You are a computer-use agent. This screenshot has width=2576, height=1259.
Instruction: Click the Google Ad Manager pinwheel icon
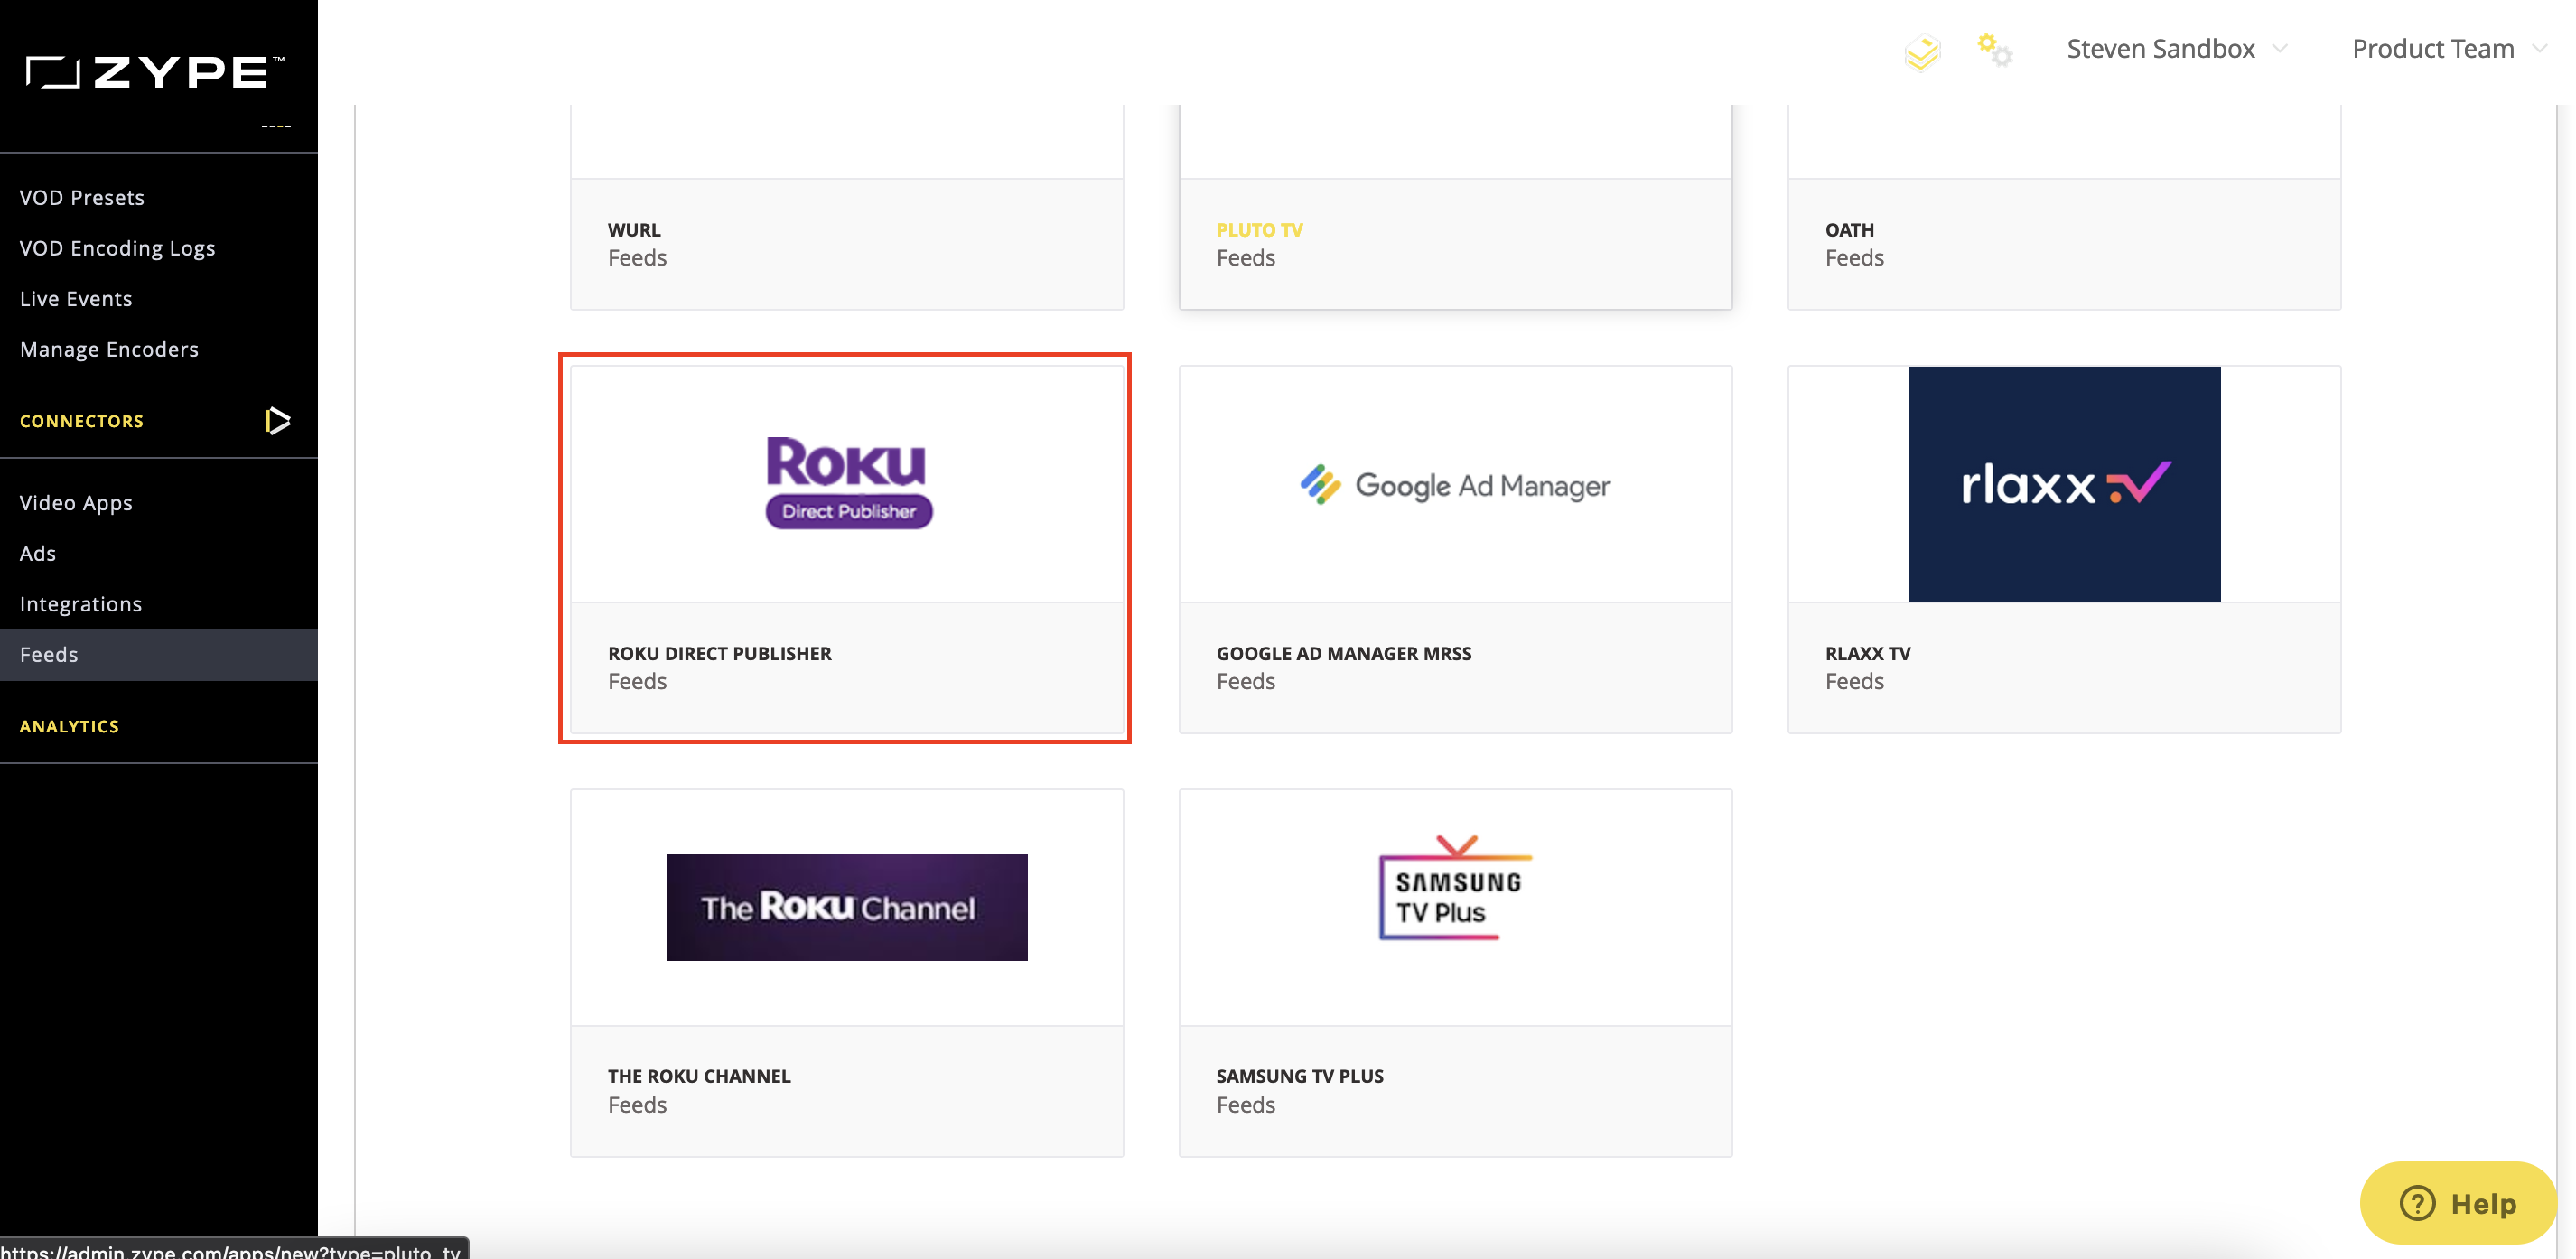pos(1320,484)
